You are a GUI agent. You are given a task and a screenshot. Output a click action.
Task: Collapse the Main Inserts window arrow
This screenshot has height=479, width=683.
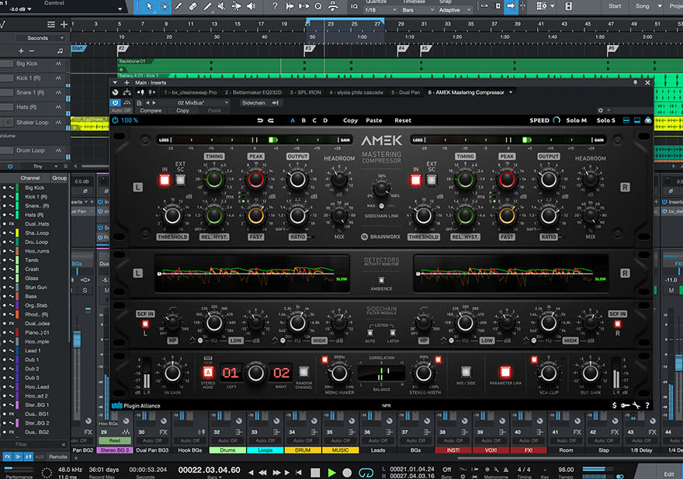pos(115,83)
